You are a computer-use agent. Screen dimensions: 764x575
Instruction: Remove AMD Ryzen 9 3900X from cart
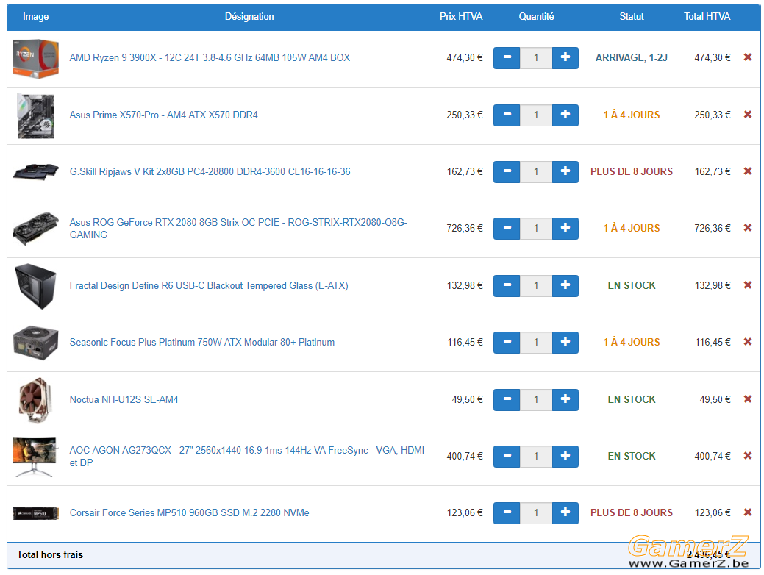tap(747, 57)
